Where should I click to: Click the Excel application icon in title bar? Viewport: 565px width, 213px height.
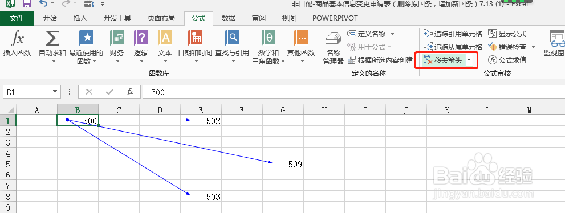click(x=10, y=4)
